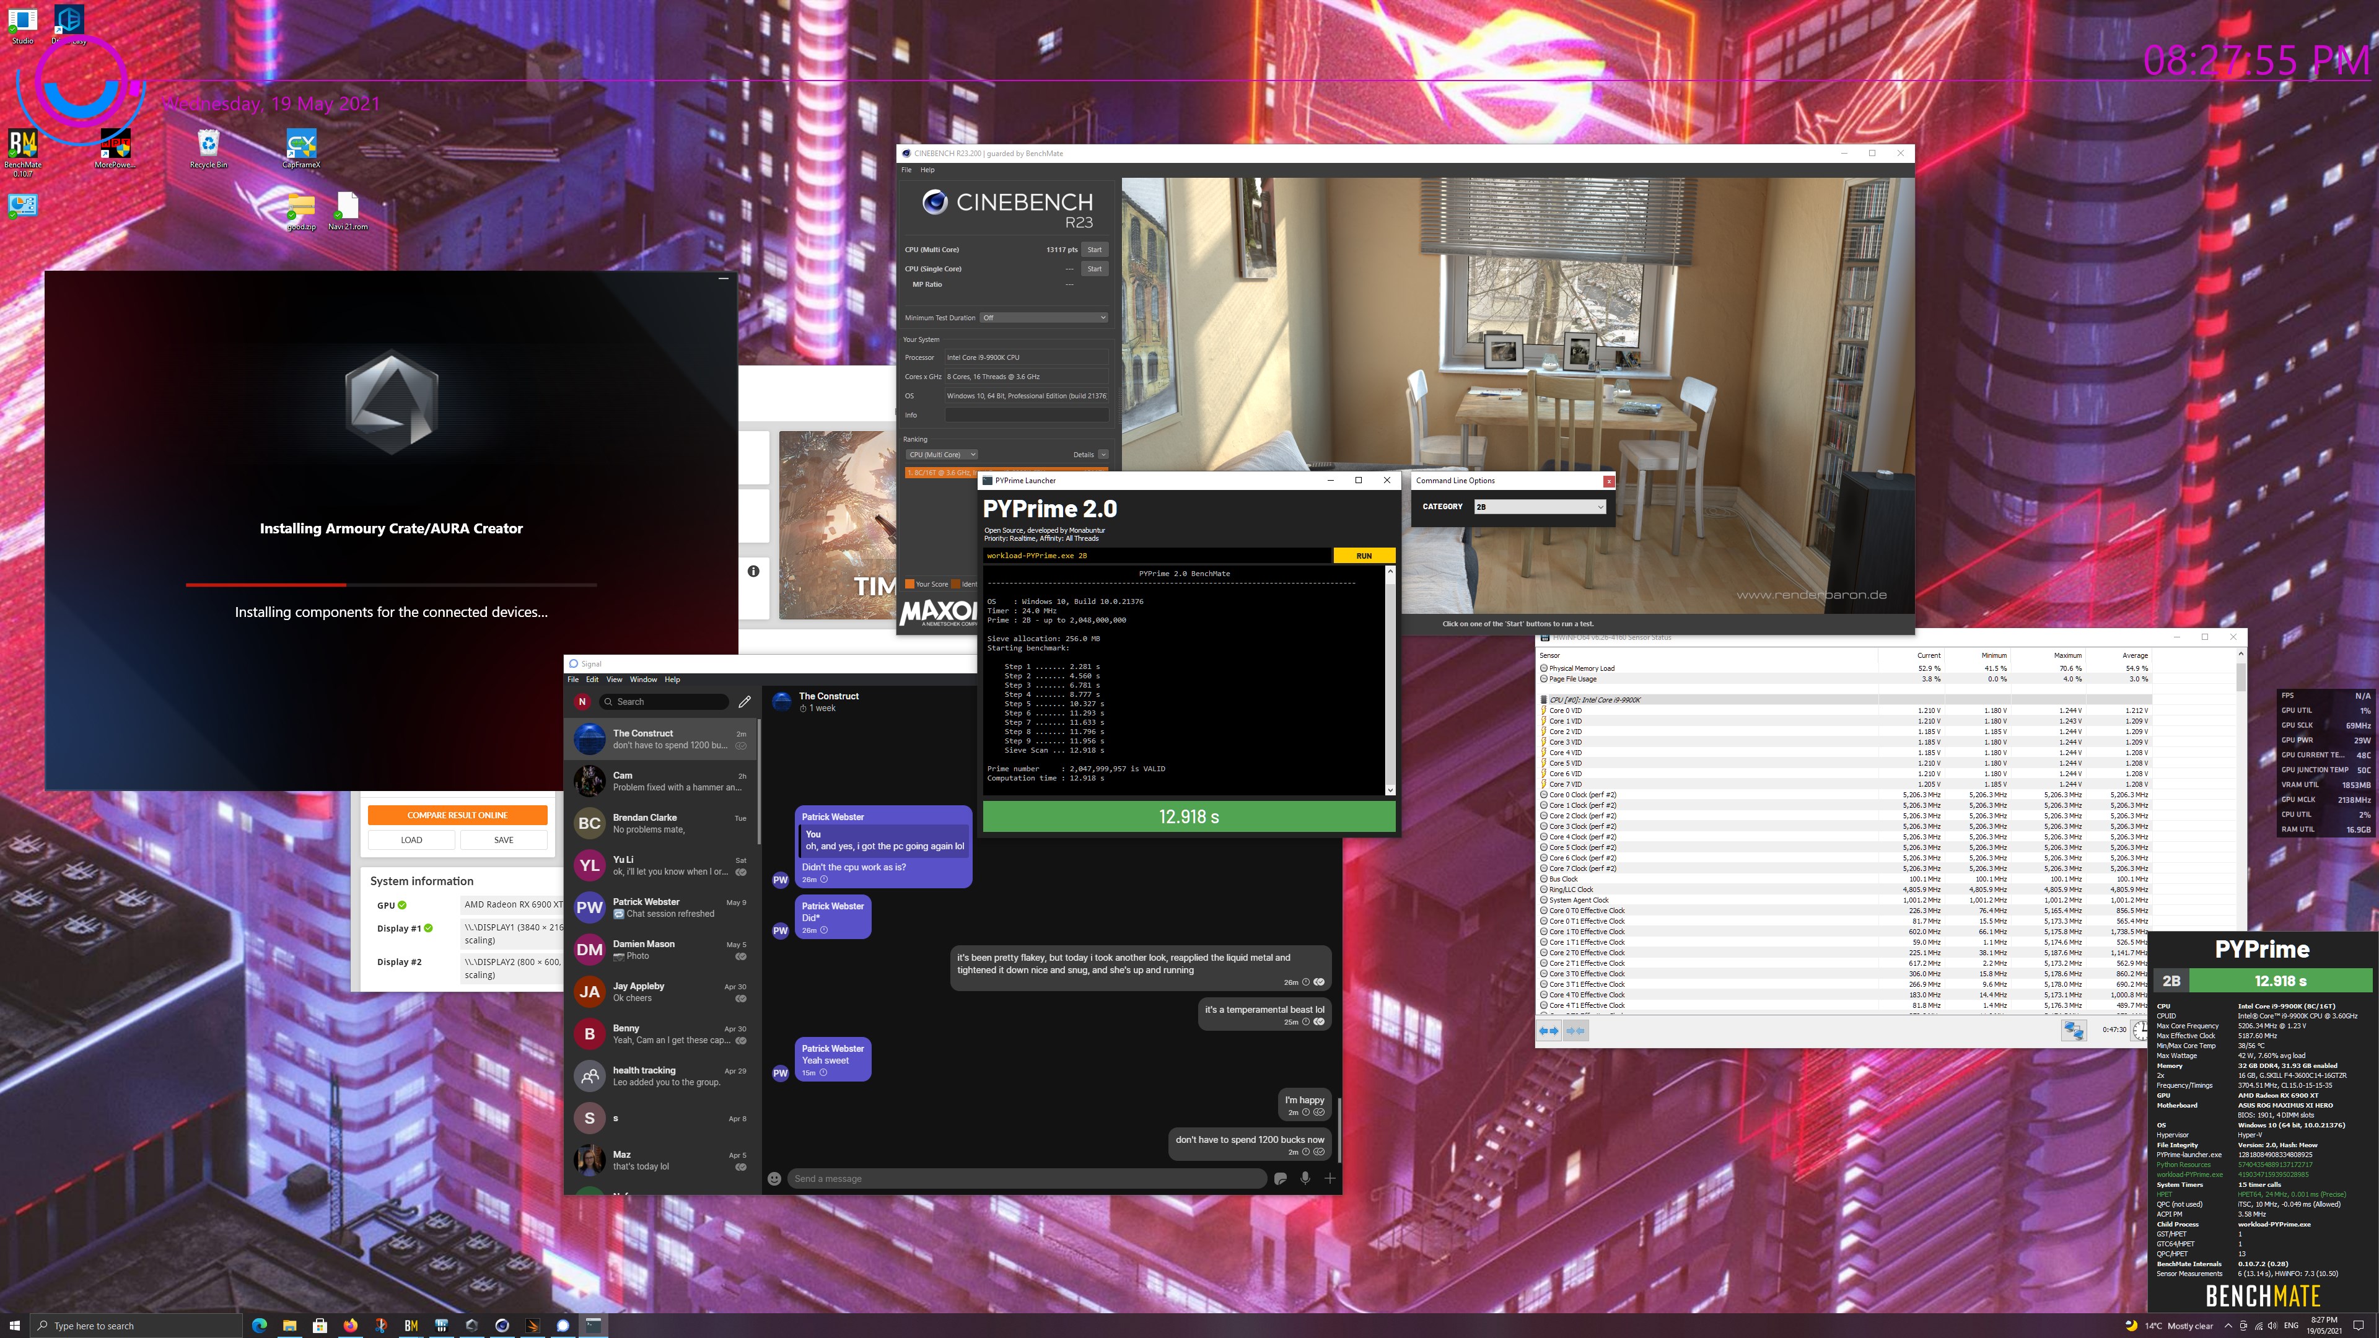This screenshot has width=2379, height=1338.
Task: Open Signal from the taskbar
Action: pyautogui.click(x=563, y=1325)
